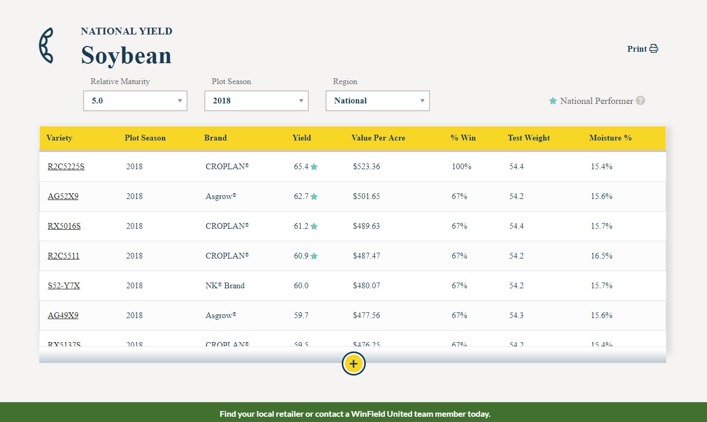Sort by the Test Weight column header
The image size is (707, 422).
(x=529, y=138)
